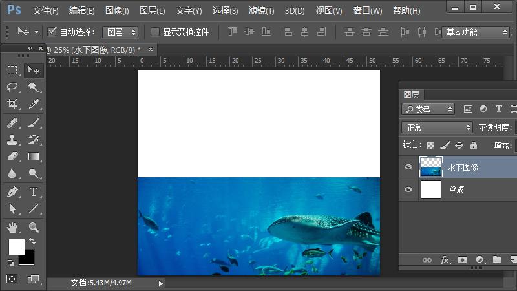Align left edges in options bar

click(x=288, y=32)
